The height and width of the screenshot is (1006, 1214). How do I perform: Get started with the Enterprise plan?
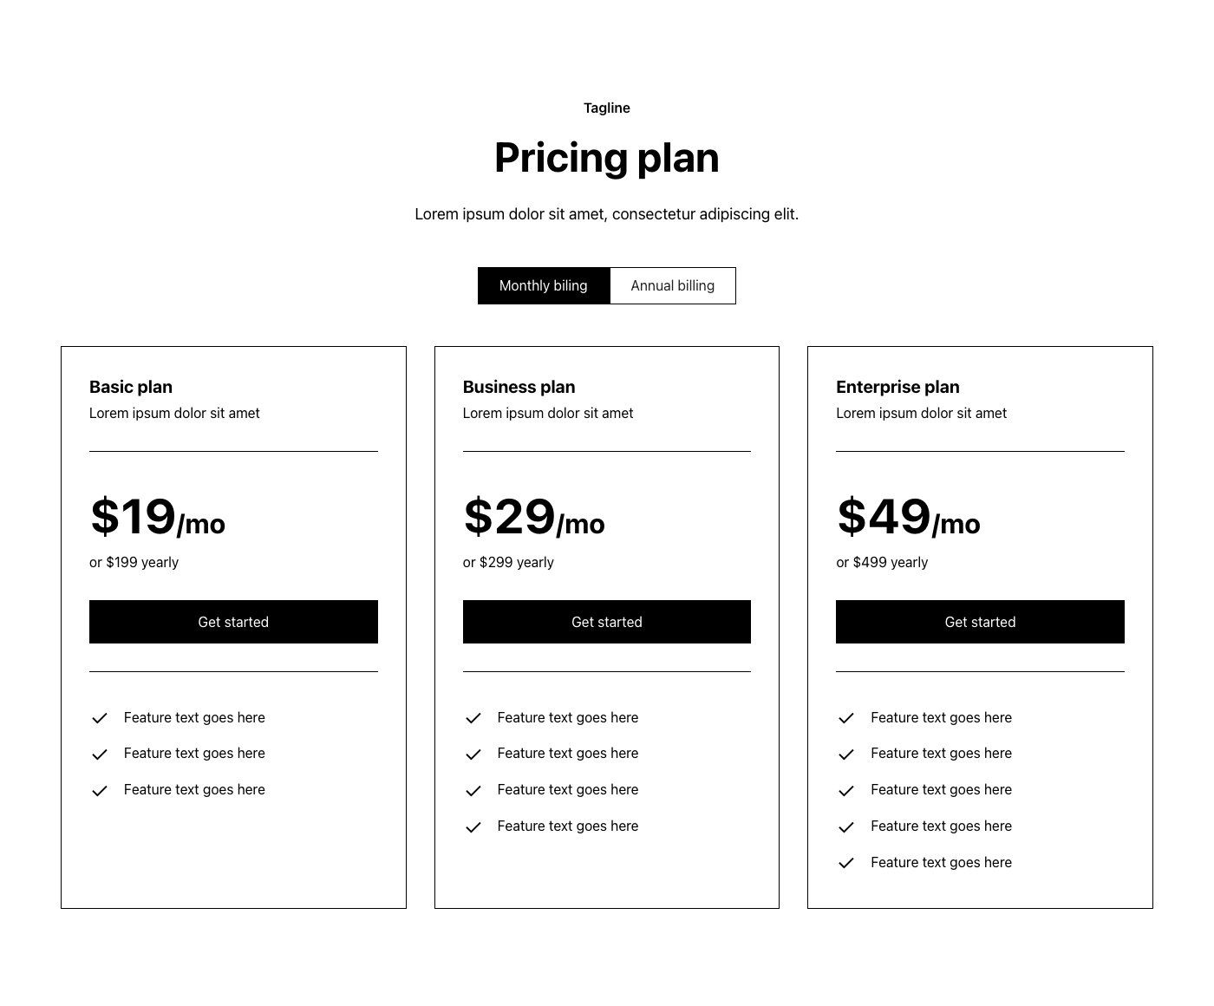point(980,622)
